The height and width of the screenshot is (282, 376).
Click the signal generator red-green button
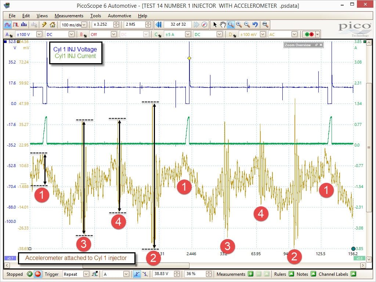pos(309,35)
